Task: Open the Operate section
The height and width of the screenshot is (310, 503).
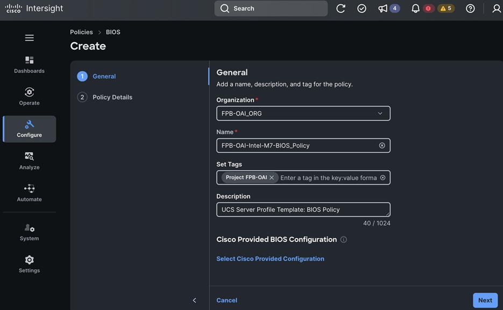Action: click(29, 97)
